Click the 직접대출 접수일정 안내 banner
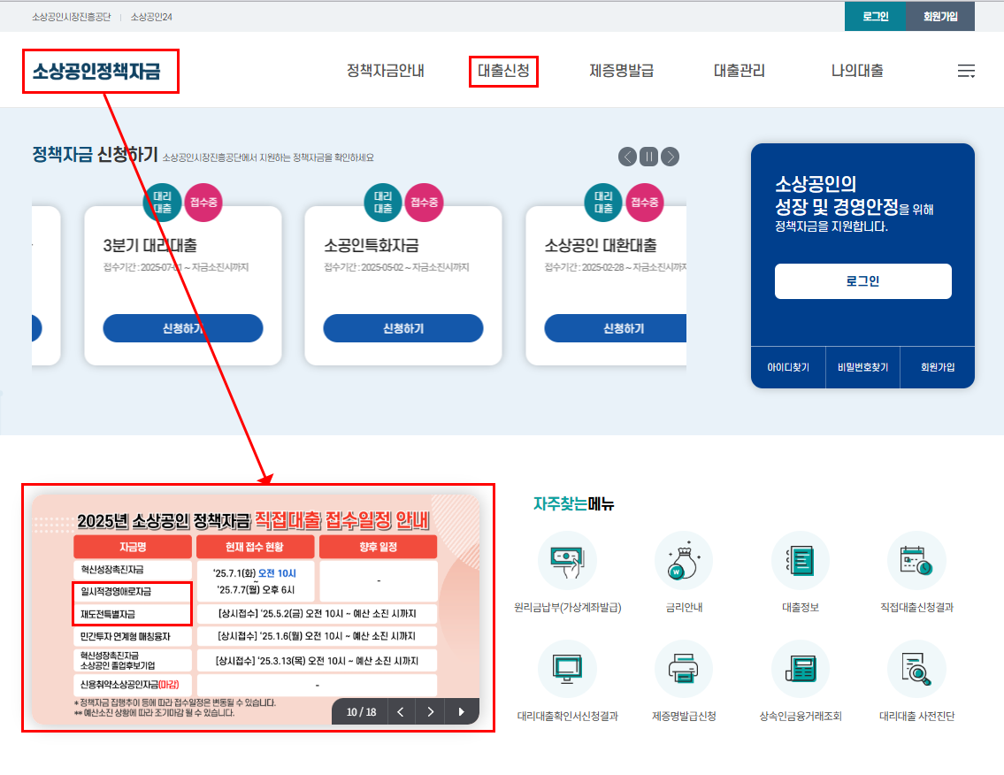The image size is (1004, 775). click(257, 609)
